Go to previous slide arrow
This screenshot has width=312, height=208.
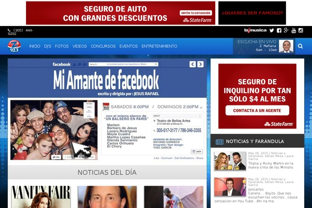pyautogui.click(x=192, y=64)
